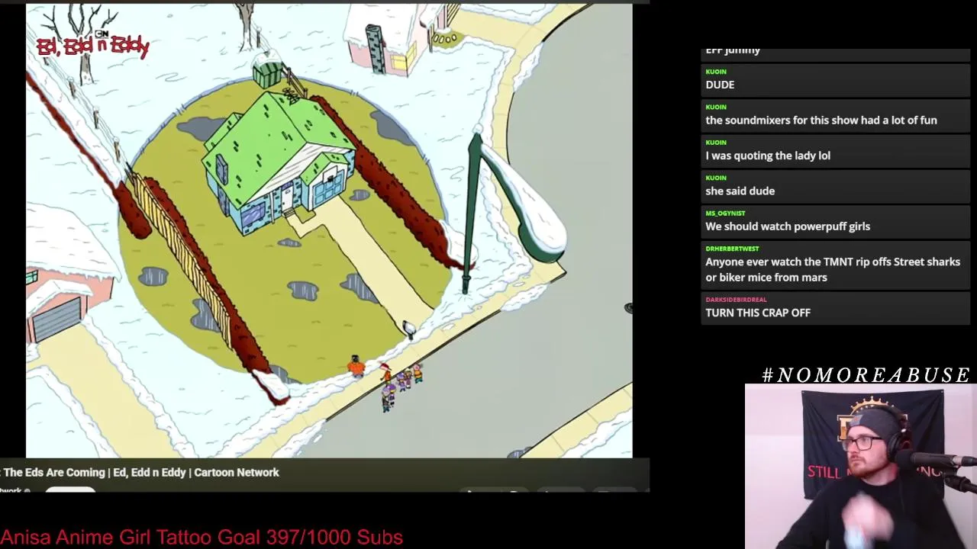Click username DARKSIDEBIRDREAL in chat
Image resolution: width=977 pixels, height=549 pixels.
tap(736, 300)
